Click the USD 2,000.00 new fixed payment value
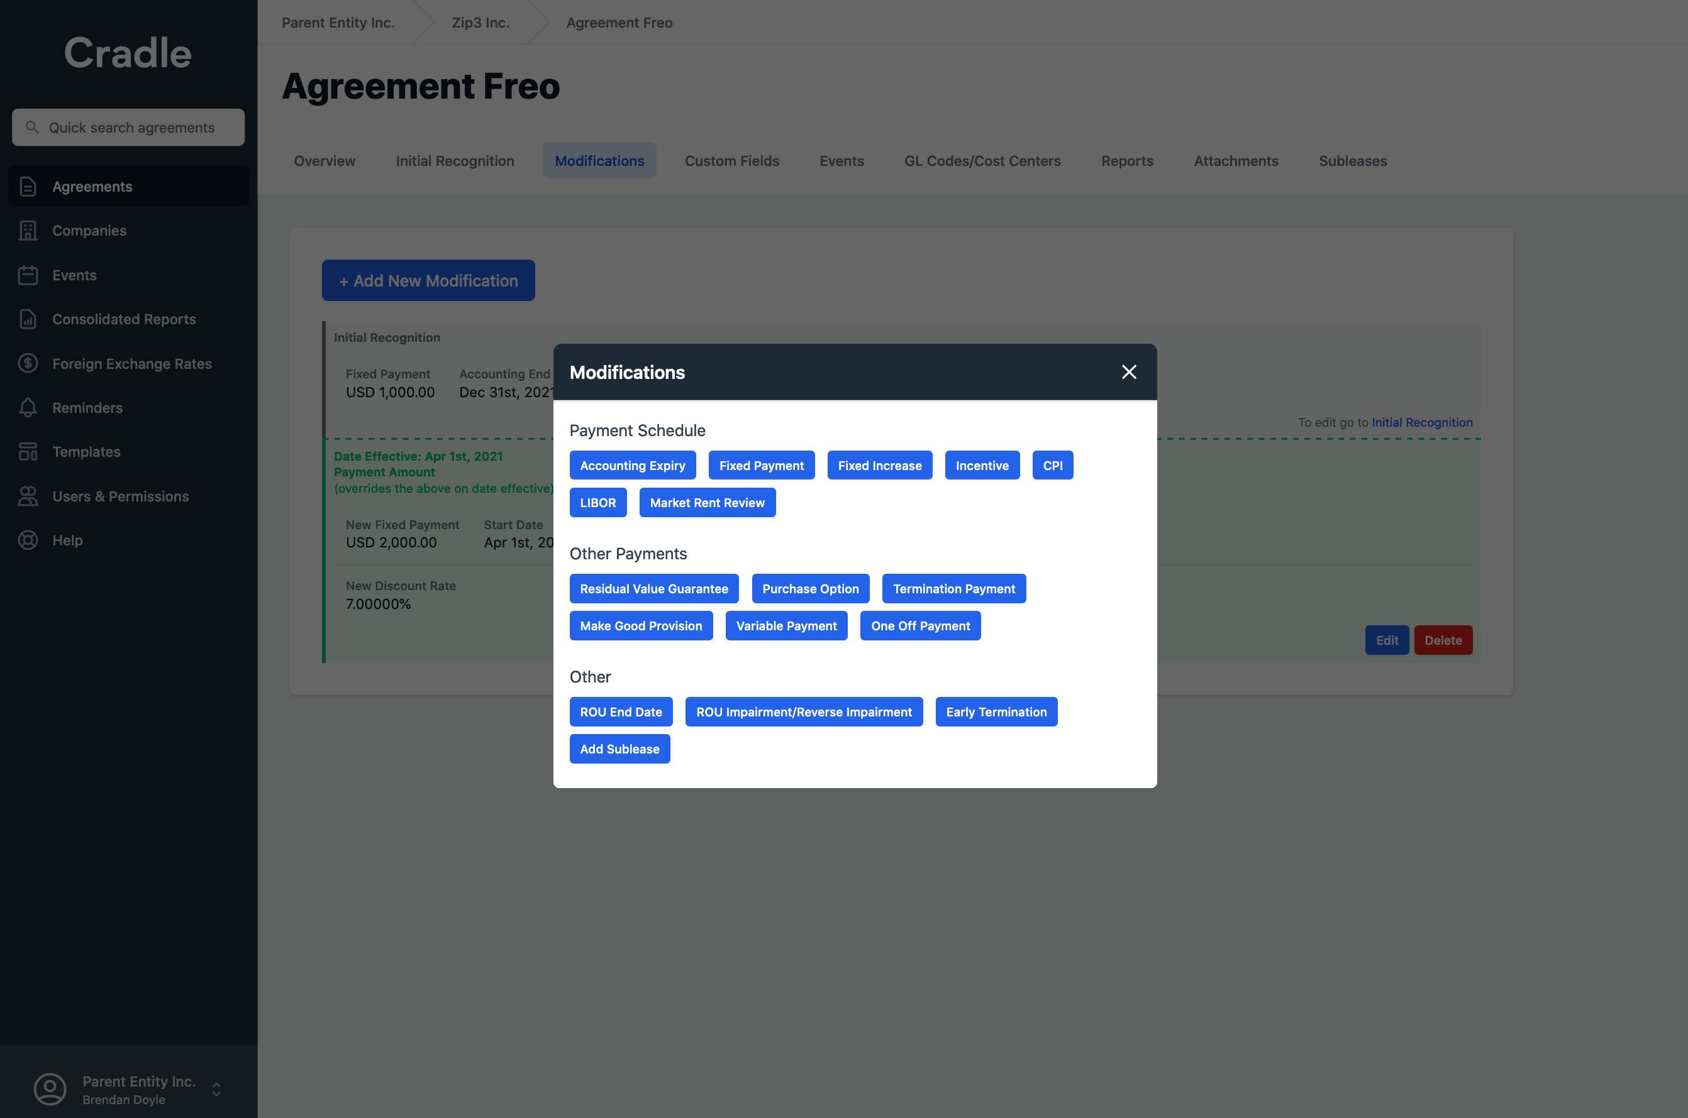This screenshot has height=1118, width=1688. (391, 542)
